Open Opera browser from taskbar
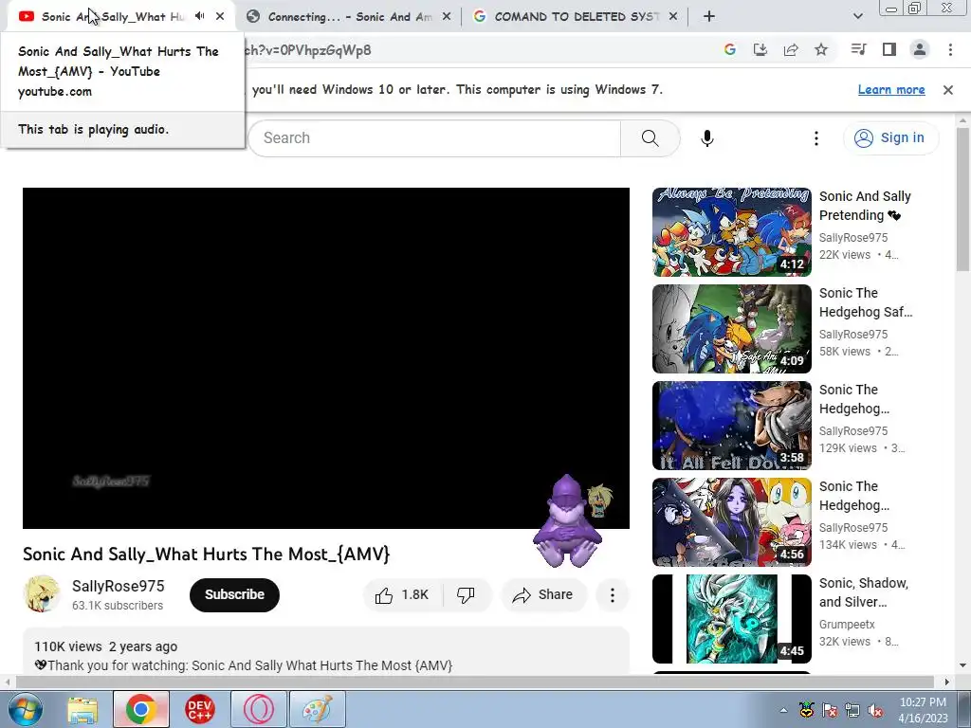 point(258,709)
